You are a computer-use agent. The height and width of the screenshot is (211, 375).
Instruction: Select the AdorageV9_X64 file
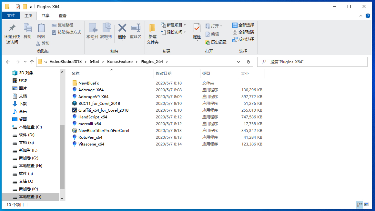pos(93,97)
